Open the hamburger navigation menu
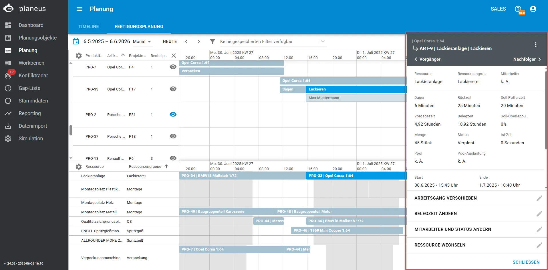Viewport: 548px width, 270px height. pos(80,9)
